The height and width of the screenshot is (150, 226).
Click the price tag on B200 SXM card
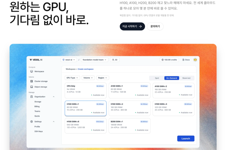coord(144,122)
